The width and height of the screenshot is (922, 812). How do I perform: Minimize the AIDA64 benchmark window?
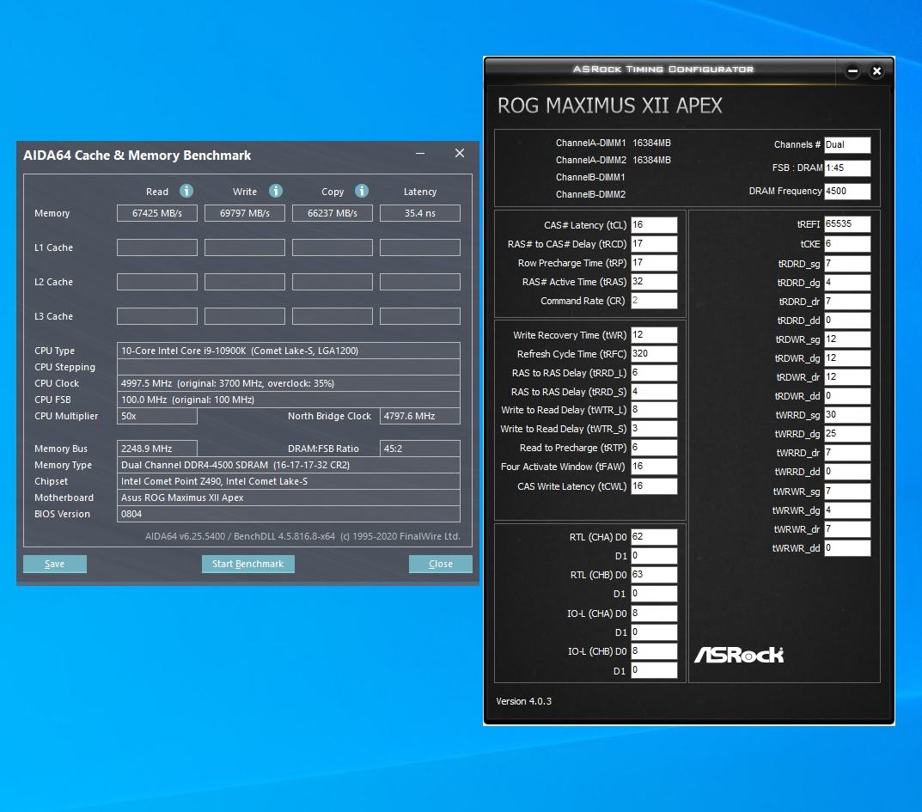pos(420,154)
